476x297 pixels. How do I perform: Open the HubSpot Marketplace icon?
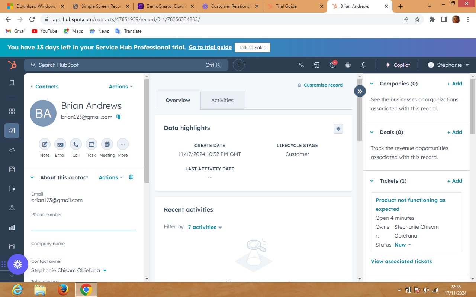coord(316,65)
